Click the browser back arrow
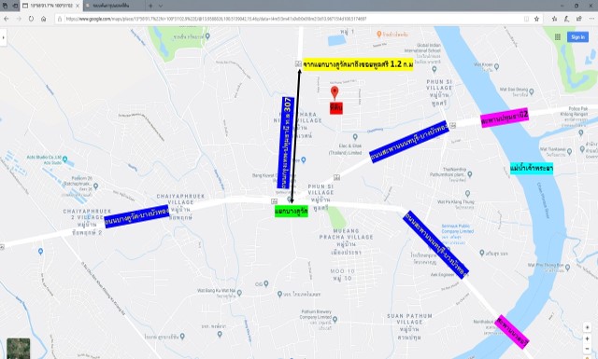Image resolution: width=598 pixels, height=359 pixels. click(7, 19)
